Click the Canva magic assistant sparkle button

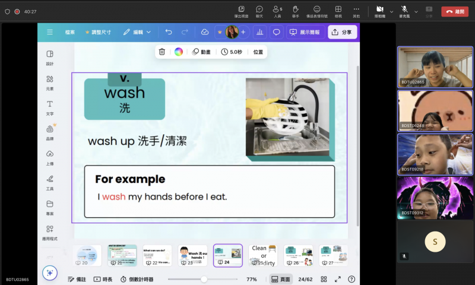(50, 273)
